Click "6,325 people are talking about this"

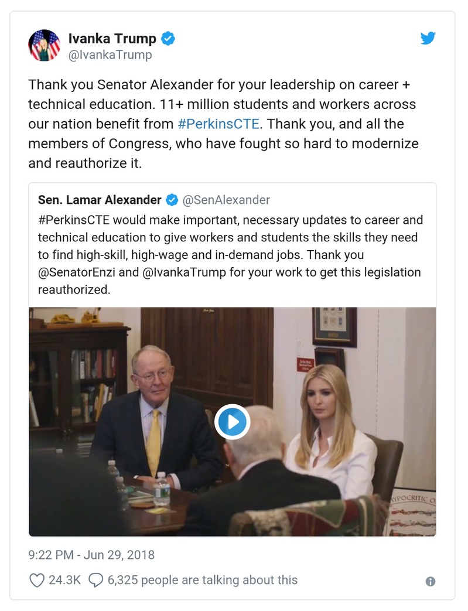click(202, 580)
